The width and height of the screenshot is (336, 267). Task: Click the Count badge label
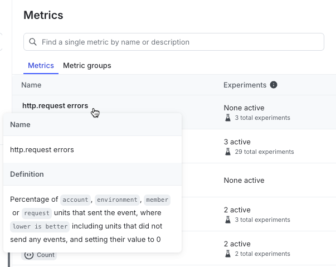click(46, 255)
